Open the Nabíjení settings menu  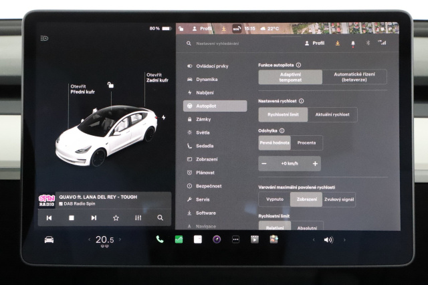(x=204, y=92)
